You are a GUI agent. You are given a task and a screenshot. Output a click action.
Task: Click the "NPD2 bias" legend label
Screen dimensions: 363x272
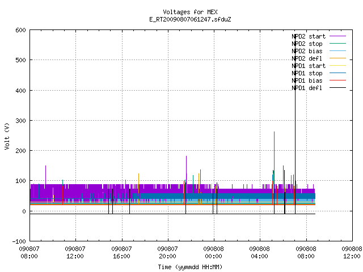[x=307, y=51]
